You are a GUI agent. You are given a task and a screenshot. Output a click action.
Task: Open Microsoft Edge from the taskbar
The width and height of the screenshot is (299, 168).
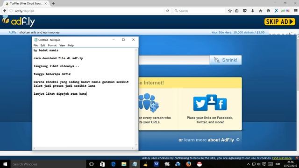(113, 164)
